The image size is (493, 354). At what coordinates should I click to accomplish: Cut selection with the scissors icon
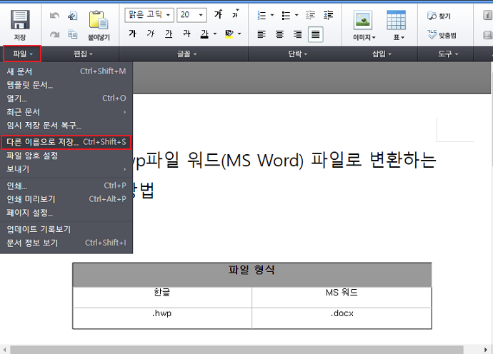tap(73, 16)
